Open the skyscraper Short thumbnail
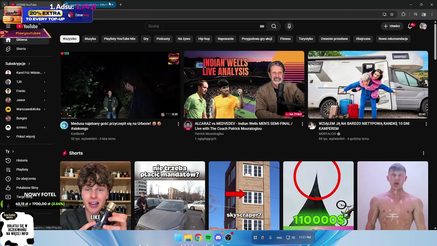Viewport: 437px width, 246px height. [x=244, y=195]
